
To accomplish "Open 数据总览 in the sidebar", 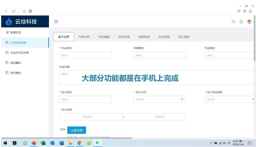I will point(15,32).
